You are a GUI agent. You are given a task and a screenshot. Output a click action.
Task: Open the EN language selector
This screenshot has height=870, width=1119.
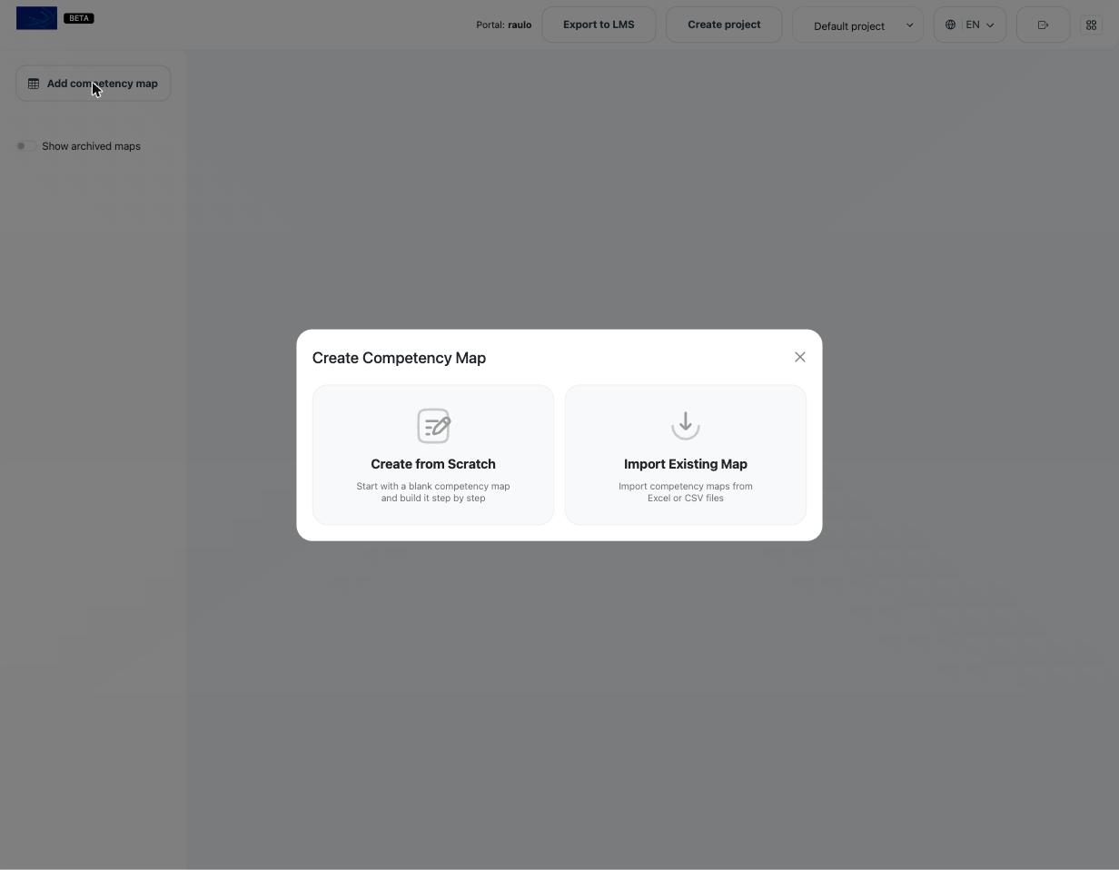(x=970, y=25)
